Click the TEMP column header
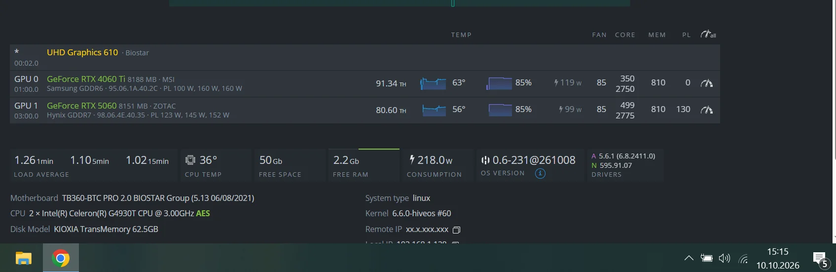The image size is (836, 272). coord(461,35)
